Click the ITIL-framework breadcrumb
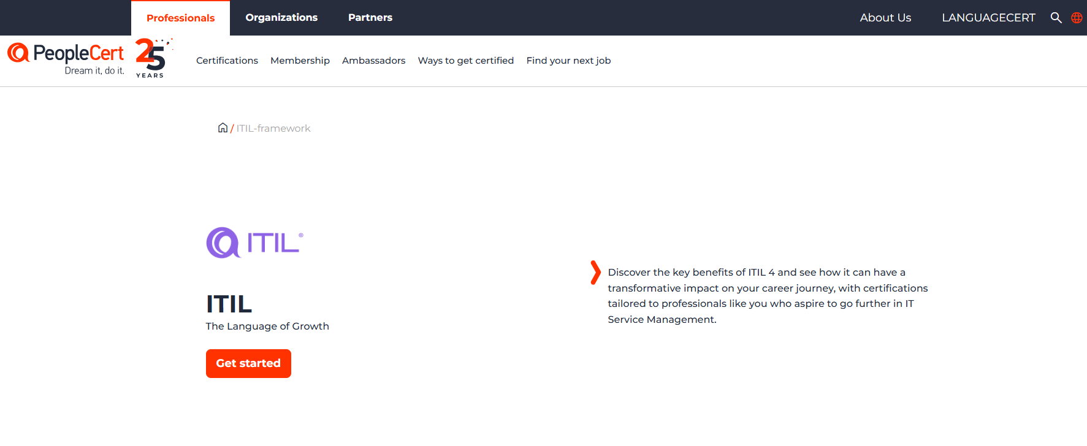 click(x=273, y=128)
